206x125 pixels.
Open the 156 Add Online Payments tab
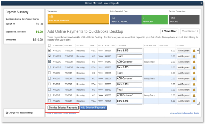tap(78, 19)
